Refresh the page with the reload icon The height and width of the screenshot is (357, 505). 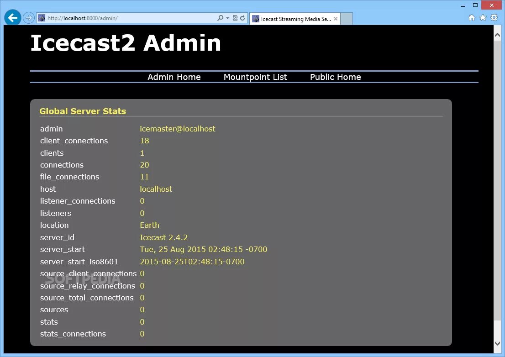pos(242,18)
